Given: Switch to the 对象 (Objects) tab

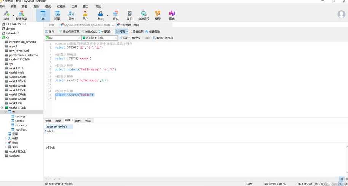Looking at the screenshot, I should pyautogui.click(x=52, y=25).
